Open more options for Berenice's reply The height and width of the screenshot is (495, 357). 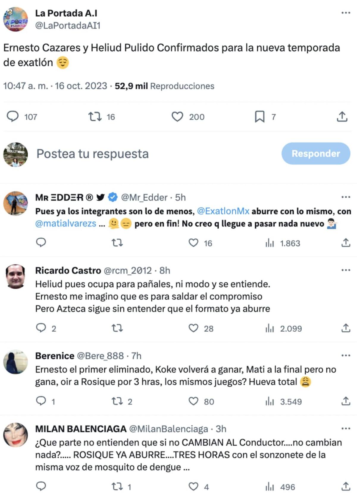(x=346, y=355)
